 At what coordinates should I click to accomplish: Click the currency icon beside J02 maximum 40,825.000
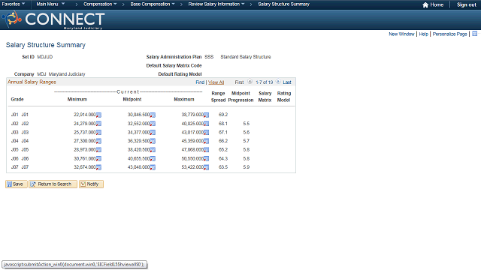pyautogui.click(x=207, y=124)
